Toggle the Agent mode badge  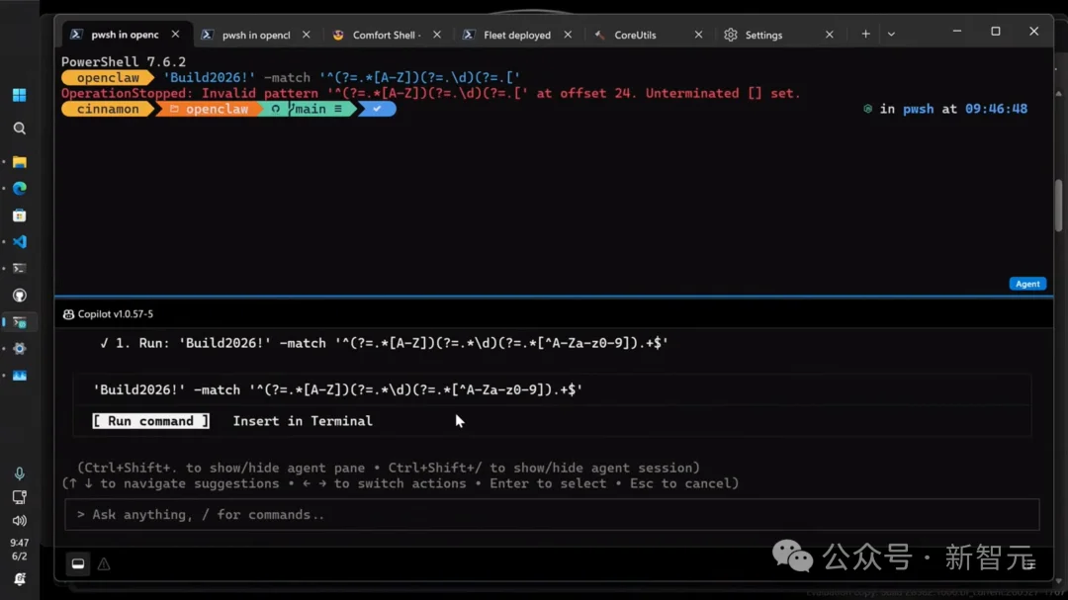pos(1027,284)
